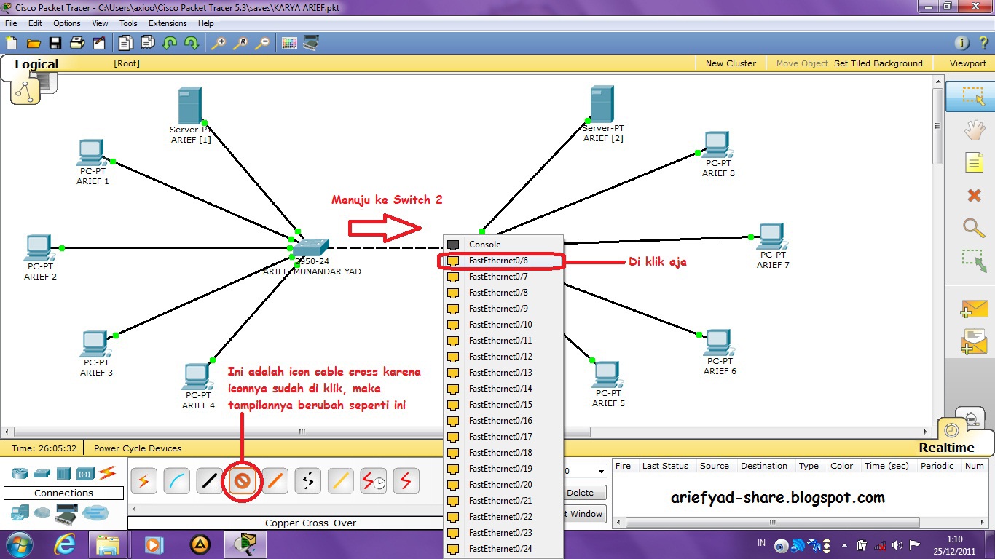Screen dimensions: 995x559
Task: Select the Console port entry
Action: click(x=503, y=245)
